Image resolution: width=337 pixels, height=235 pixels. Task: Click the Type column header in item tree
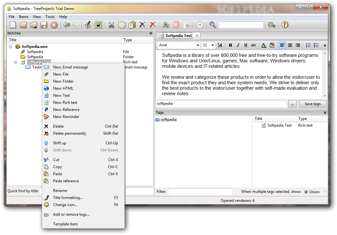(x=134, y=40)
